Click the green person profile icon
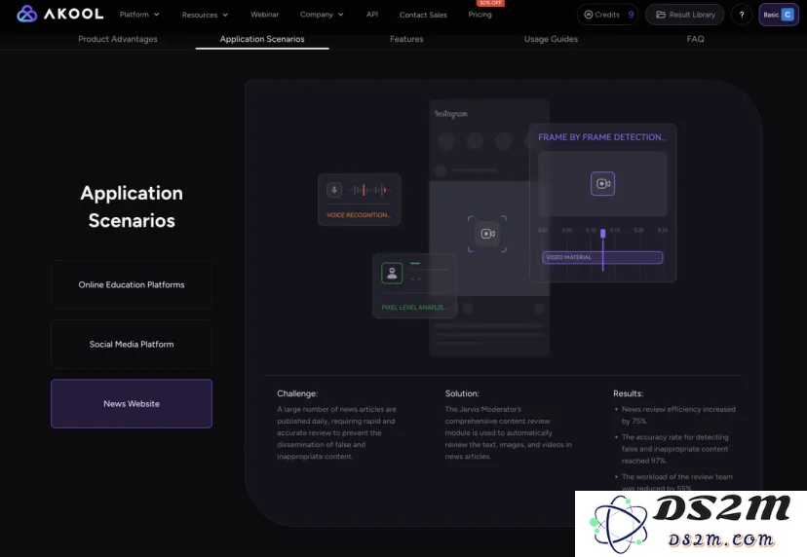Screen dimensions: 807x557 coord(392,273)
